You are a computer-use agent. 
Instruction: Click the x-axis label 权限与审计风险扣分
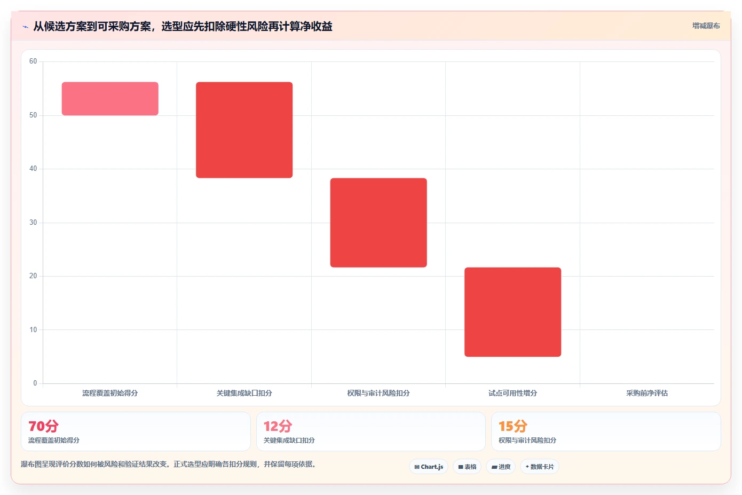click(x=378, y=393)
